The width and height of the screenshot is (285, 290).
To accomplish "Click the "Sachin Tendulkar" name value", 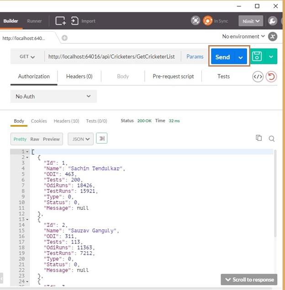I will [x=95, y=169].
